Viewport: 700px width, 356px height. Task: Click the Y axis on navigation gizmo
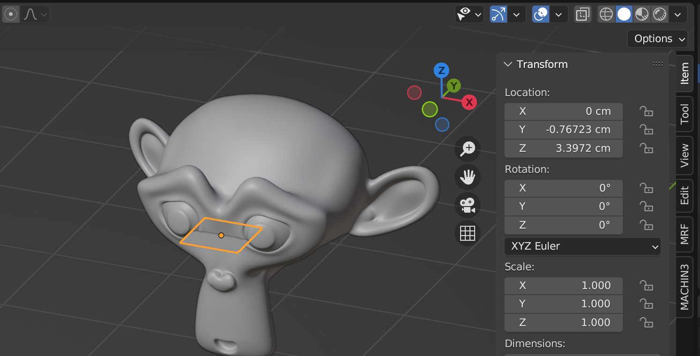(x=454, y=86)
